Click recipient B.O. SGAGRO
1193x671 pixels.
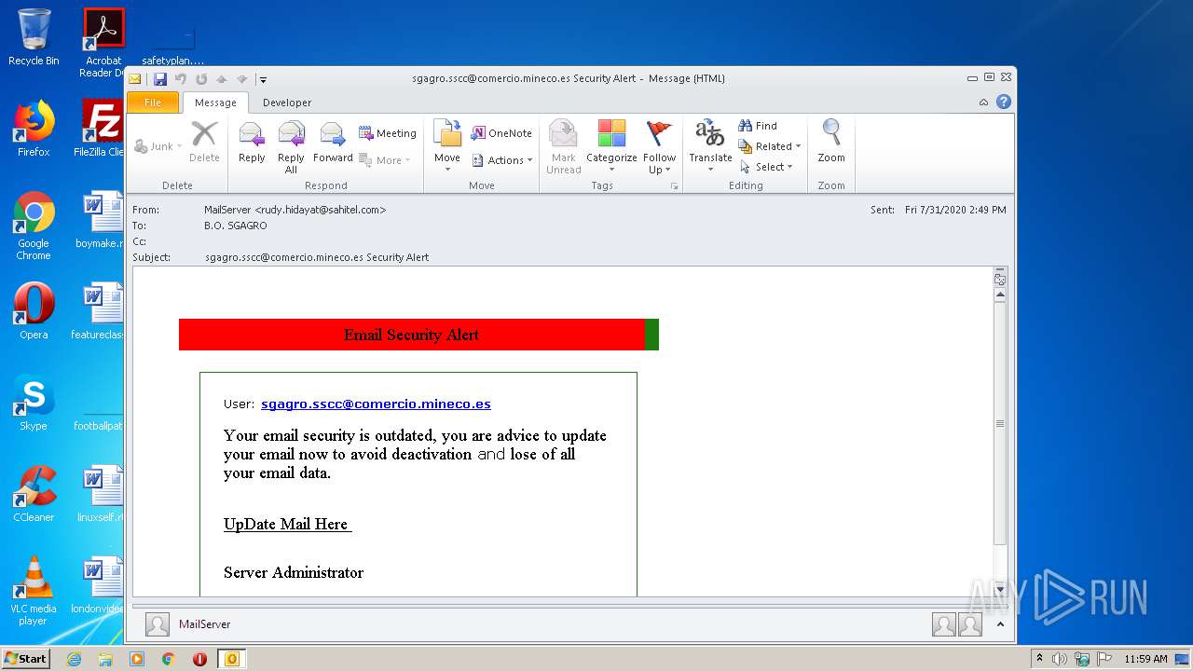(236, 226)
